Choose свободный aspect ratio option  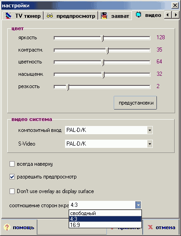click(x=105, y=213)
